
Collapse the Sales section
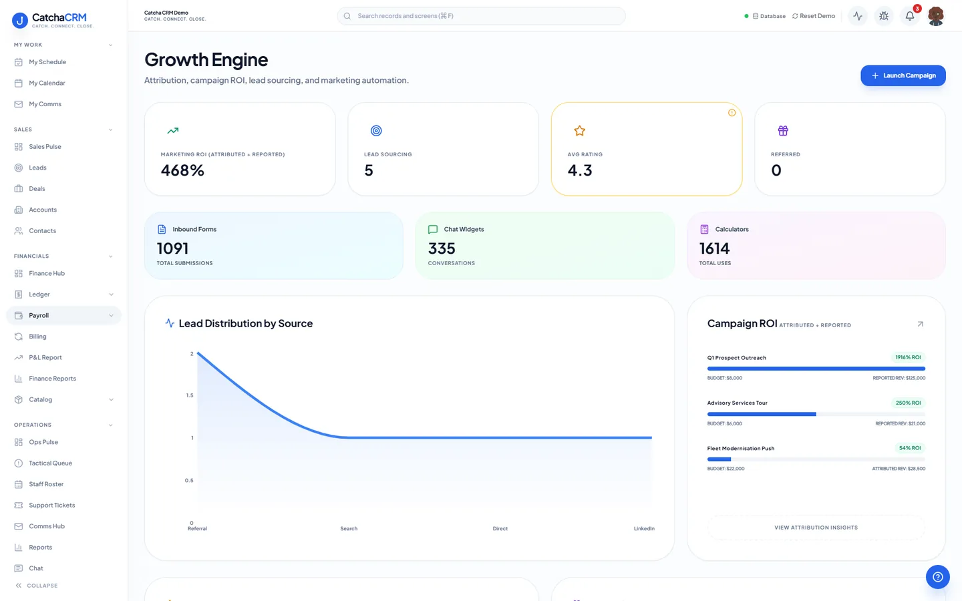click(x=110, y=130)
